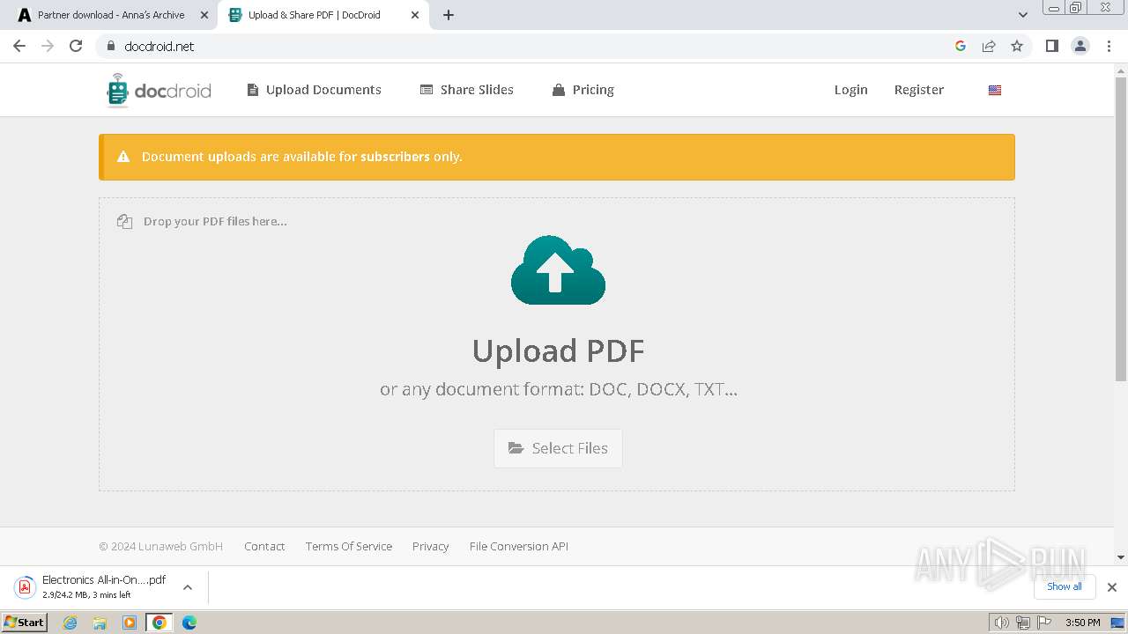Open downloaded Electronics All-in-One pdf item

(93, 587)
